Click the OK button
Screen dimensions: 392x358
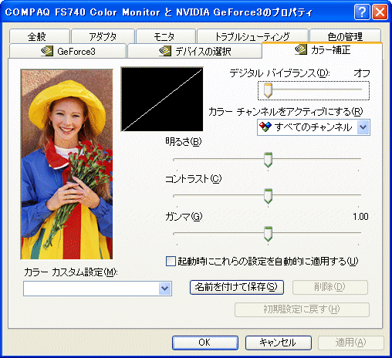click(205, 343)
